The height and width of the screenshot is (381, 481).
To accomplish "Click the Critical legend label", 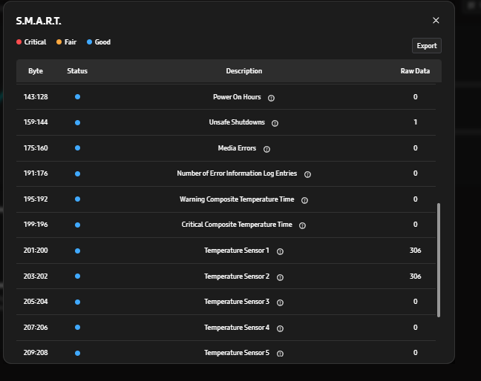I will pyautogui.click(x=36, y=42).
